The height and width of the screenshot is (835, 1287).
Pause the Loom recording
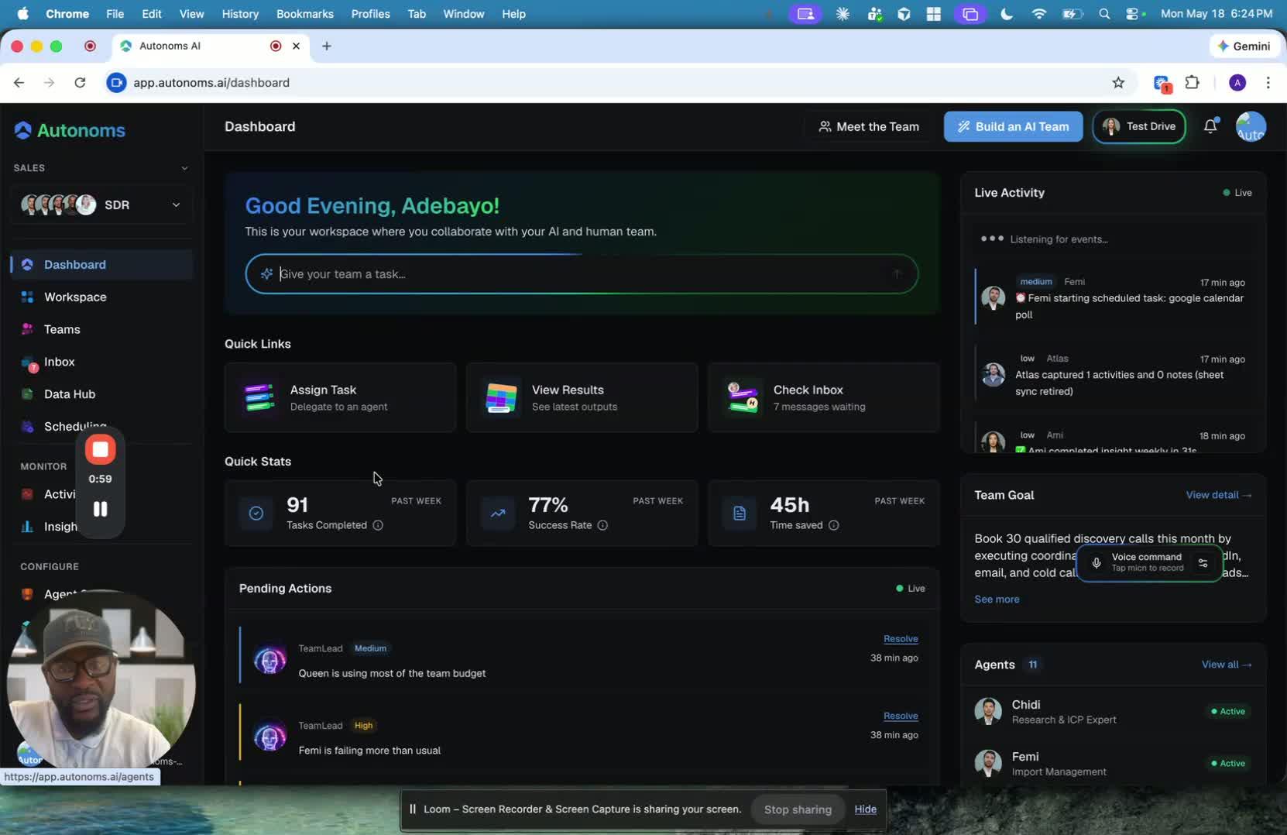tap(100, 509)
